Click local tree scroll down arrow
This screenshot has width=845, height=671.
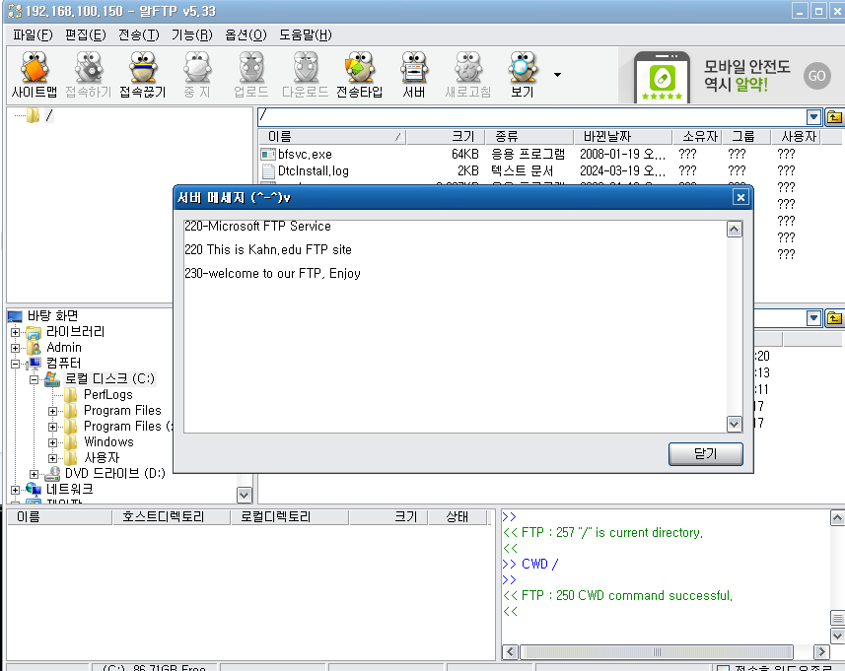pos(245,495)
